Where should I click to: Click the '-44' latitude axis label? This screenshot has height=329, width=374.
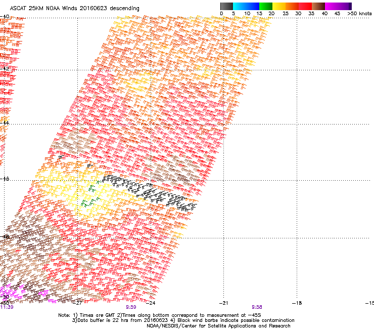coord(5,123)
